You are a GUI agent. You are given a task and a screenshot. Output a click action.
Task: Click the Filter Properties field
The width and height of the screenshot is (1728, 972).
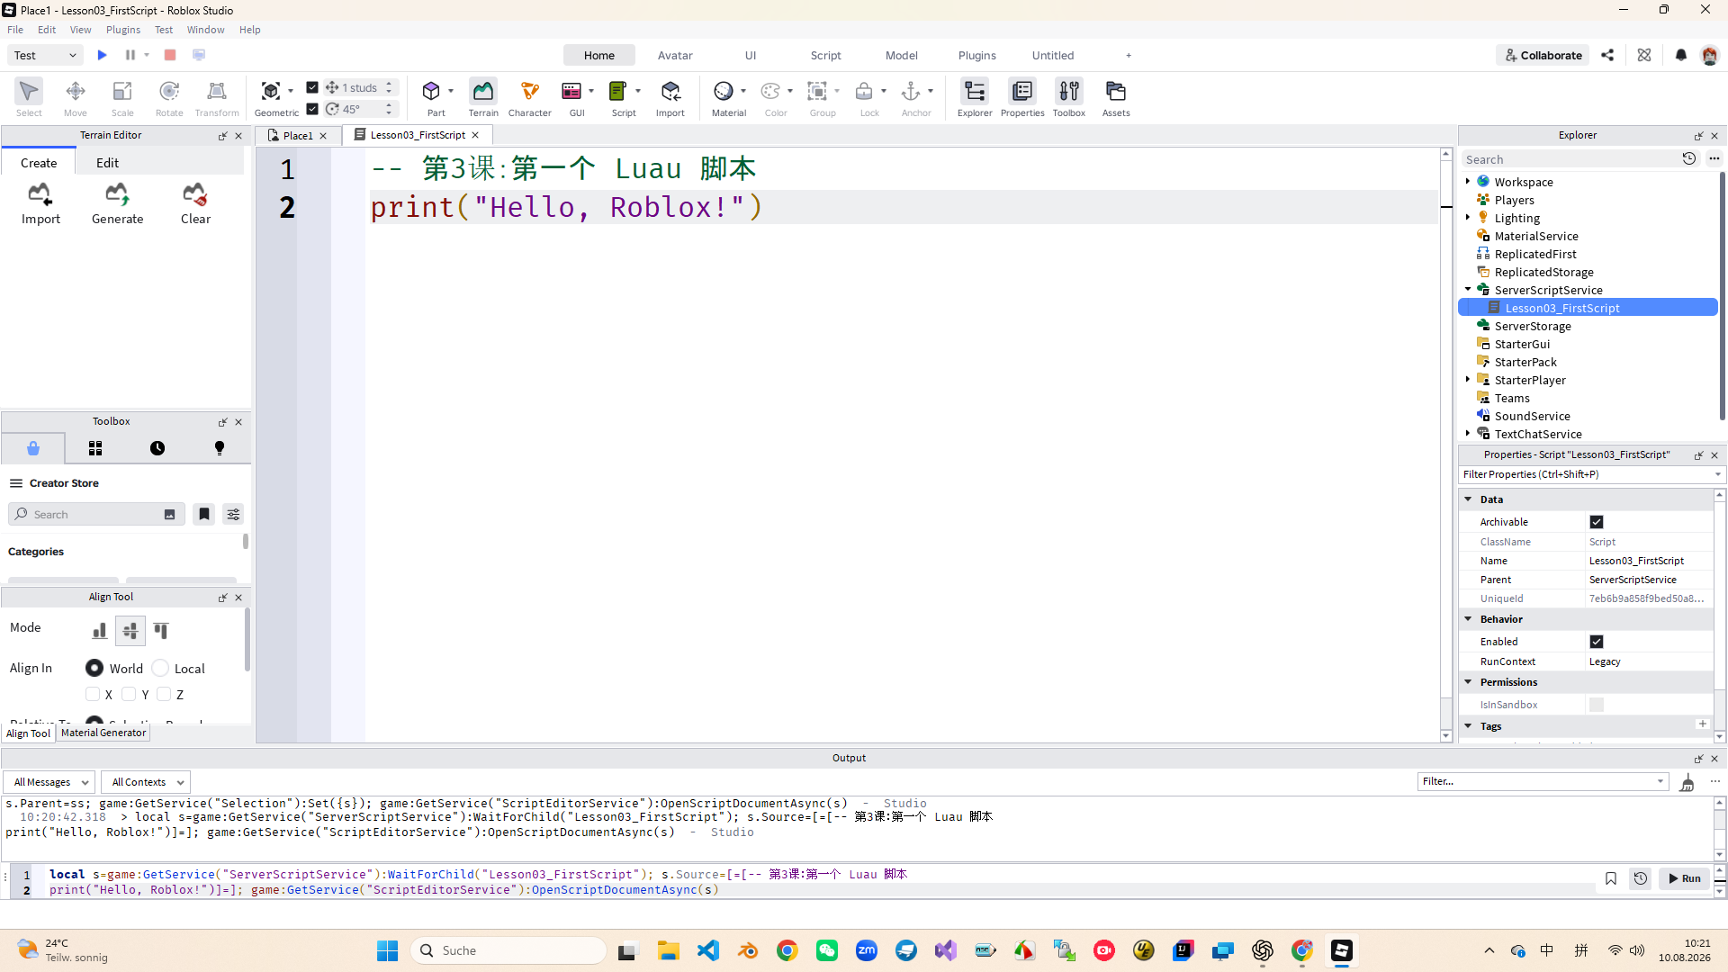pyautogui.click(x=1591, y=474)
